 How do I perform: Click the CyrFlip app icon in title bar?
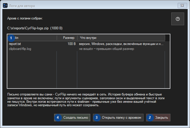click(5, 6)
